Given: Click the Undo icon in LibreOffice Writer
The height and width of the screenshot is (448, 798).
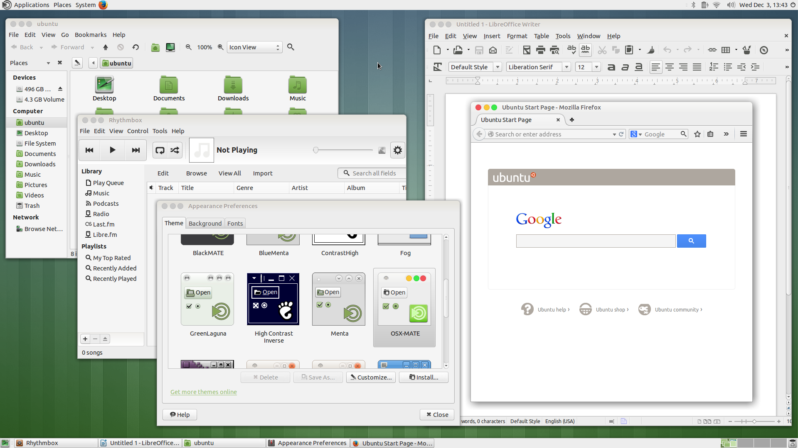Looking at the screenshot, I should (x=667, y=50).
